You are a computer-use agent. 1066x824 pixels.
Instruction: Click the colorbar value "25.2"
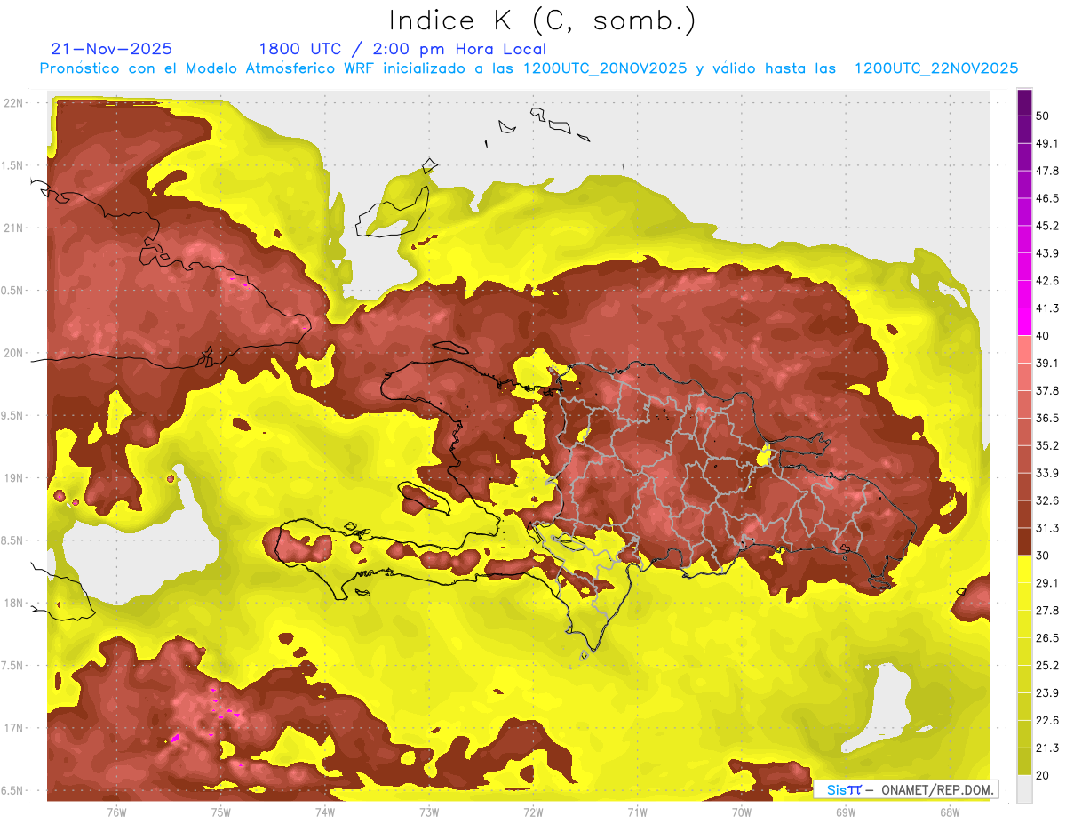(1047, 666)
